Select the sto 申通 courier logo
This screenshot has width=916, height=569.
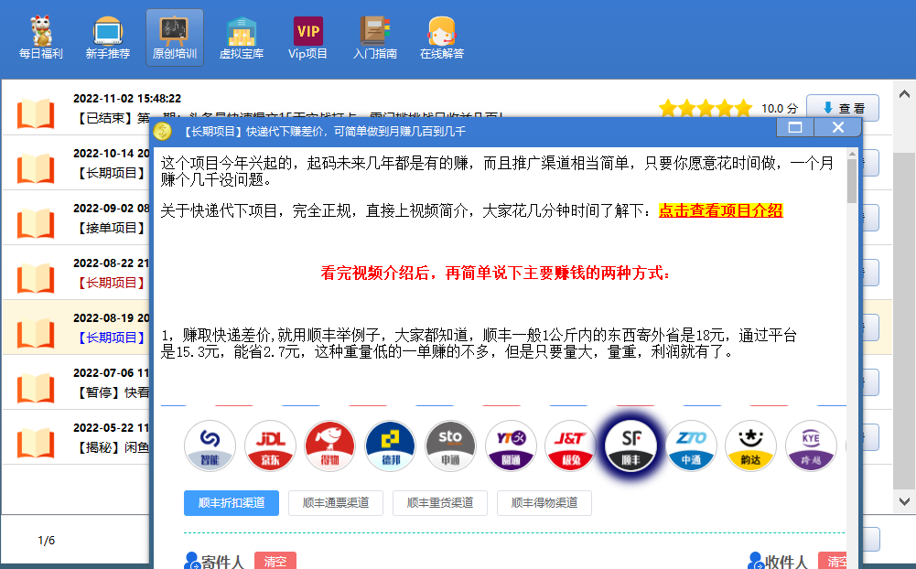(x=450, y=446)
